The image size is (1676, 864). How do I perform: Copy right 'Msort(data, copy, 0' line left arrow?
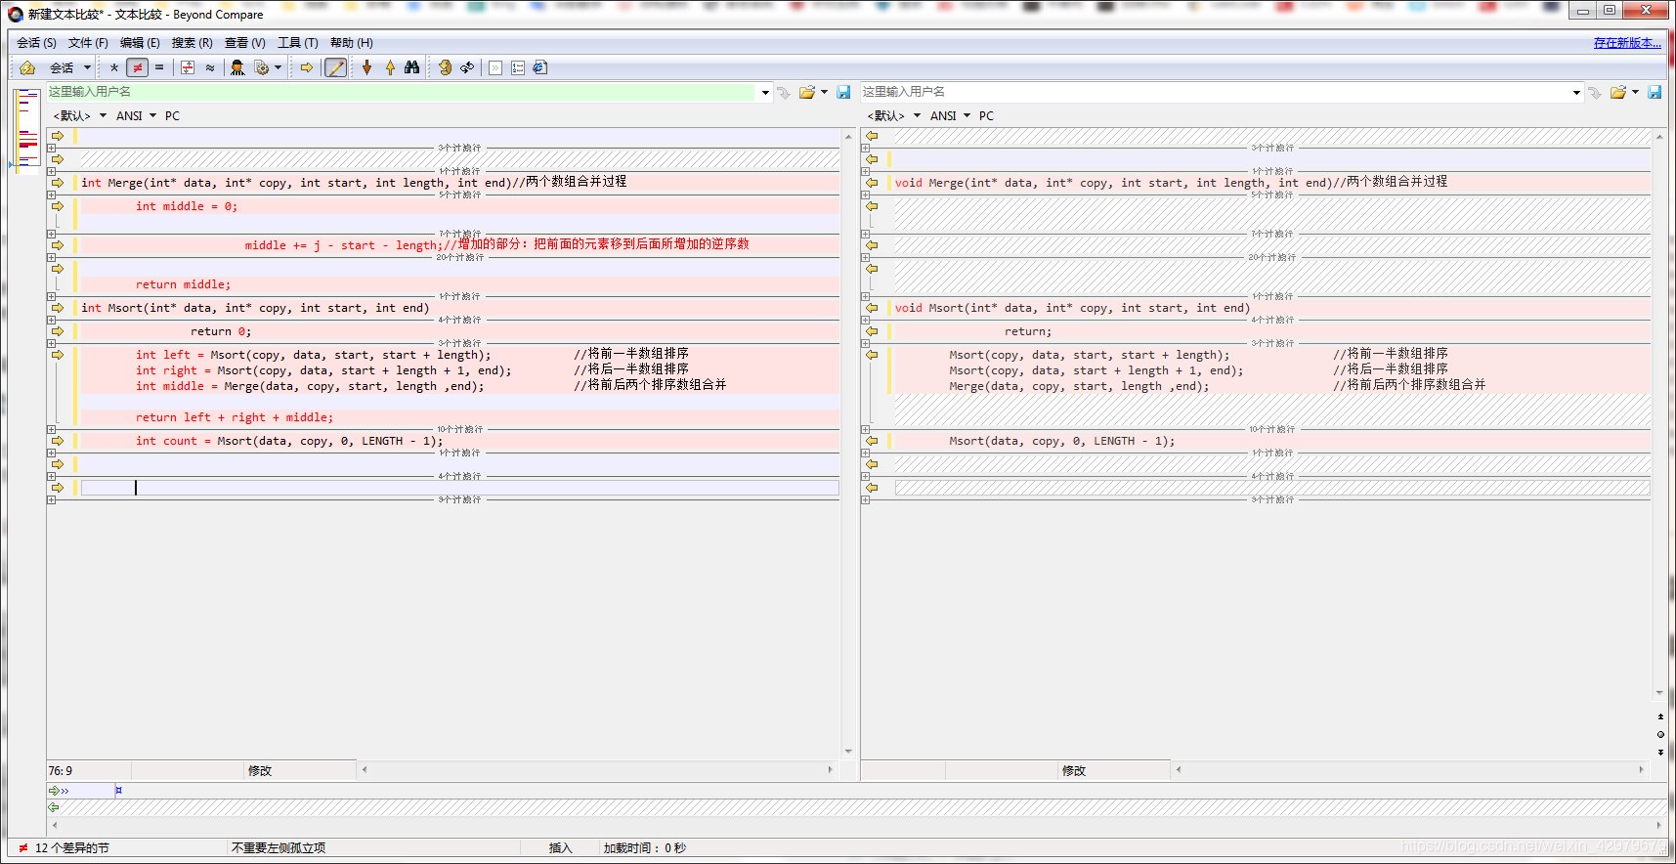872,441
